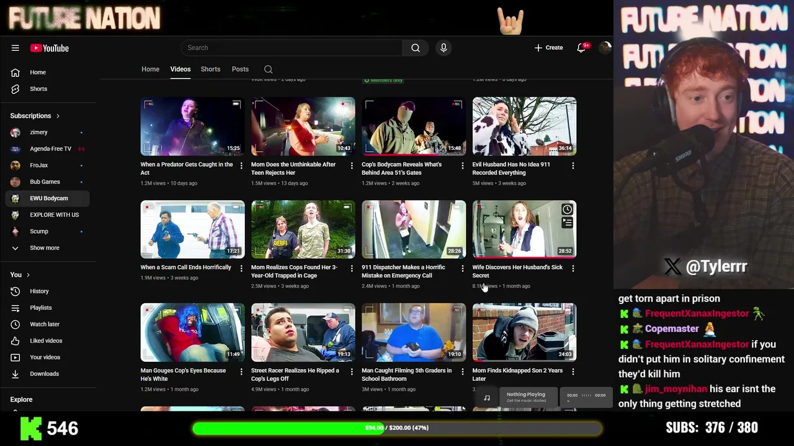Add 'Wife Discovers' video to Watch later via clock icon

click(567, 209)
